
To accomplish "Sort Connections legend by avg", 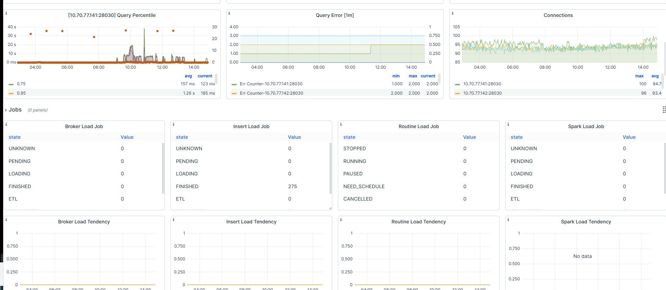I will coord(655,76).
